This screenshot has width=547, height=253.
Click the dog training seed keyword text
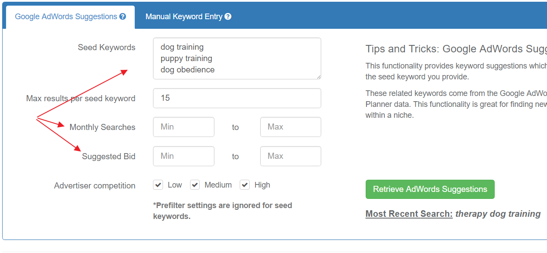click(182, 47)
